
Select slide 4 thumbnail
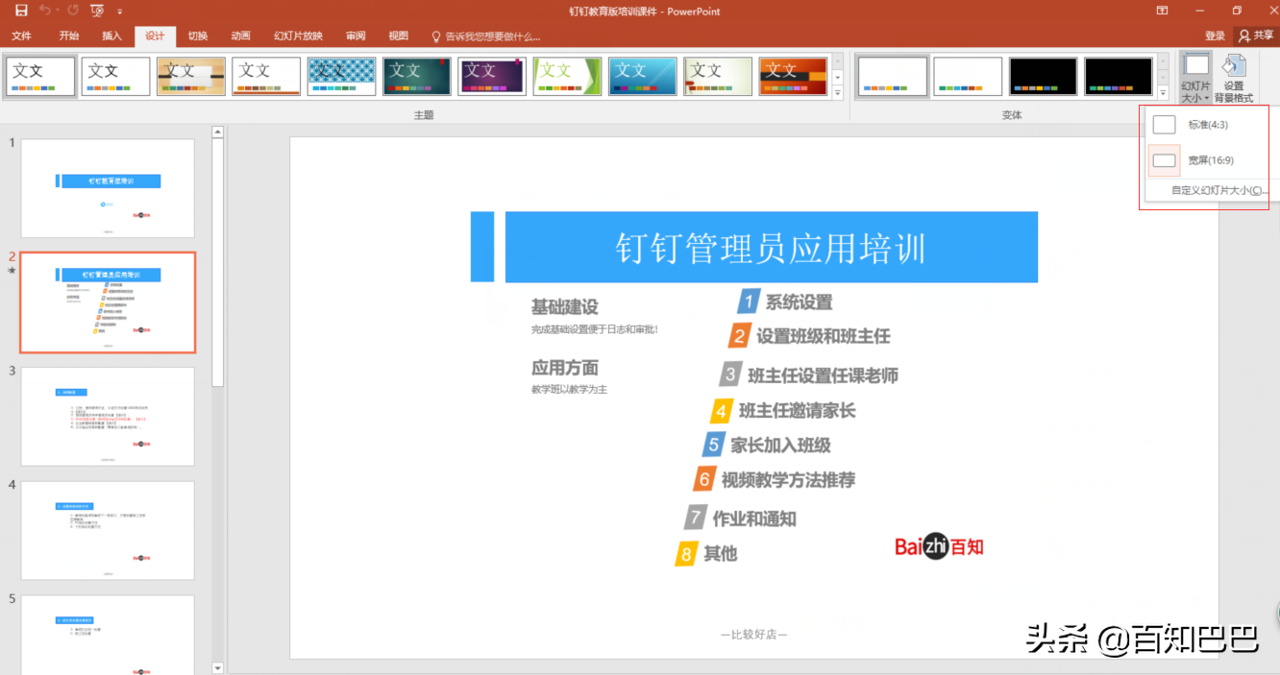108,531
